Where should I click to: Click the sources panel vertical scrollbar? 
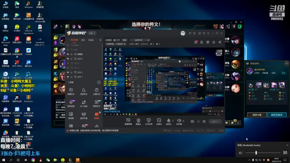coord(102,61)
